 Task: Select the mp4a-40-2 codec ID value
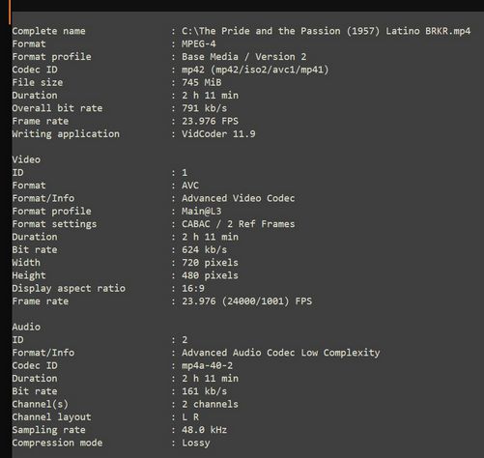207,365
